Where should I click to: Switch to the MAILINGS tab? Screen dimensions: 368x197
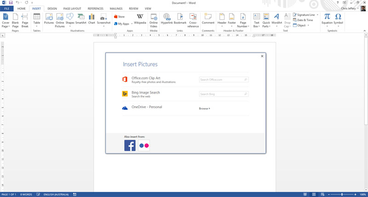pyautogui.click(x=116, y=8)
